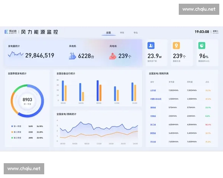The image size is (223, 178).
Task: Click the 20.90% value for 第三季度
Action: coord(40,138)
